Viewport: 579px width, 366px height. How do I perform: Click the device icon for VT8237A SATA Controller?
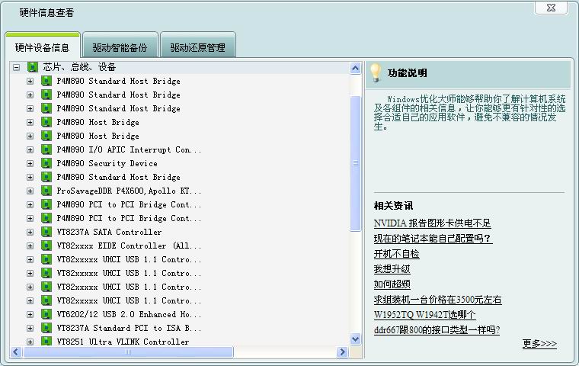pos(46,232)
